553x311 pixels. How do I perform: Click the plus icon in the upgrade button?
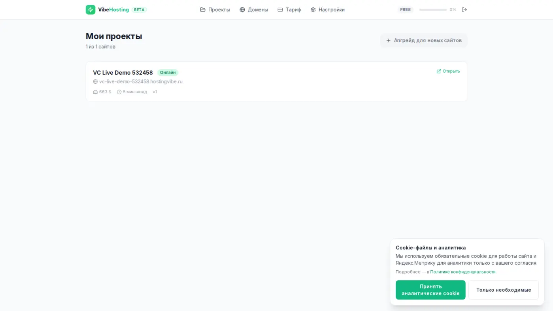[389, 40]
